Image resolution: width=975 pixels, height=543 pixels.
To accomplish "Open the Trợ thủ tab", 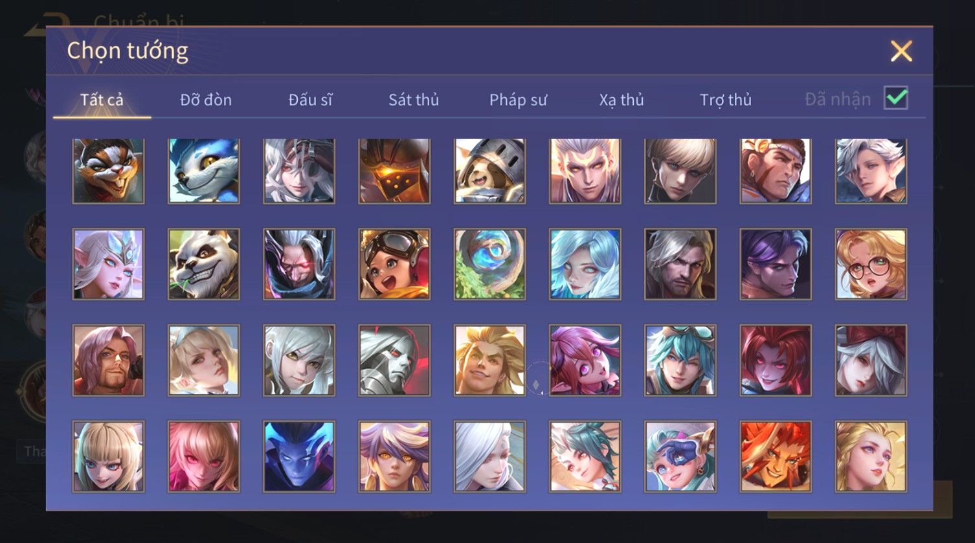I will [726, 100].
